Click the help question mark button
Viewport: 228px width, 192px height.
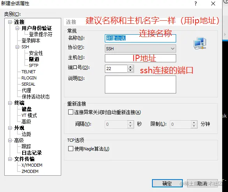click(196, 4)
